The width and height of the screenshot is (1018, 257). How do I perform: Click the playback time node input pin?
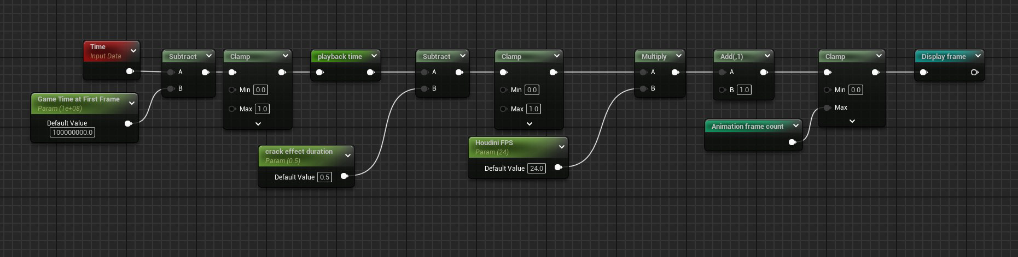[x=319, y=72]
